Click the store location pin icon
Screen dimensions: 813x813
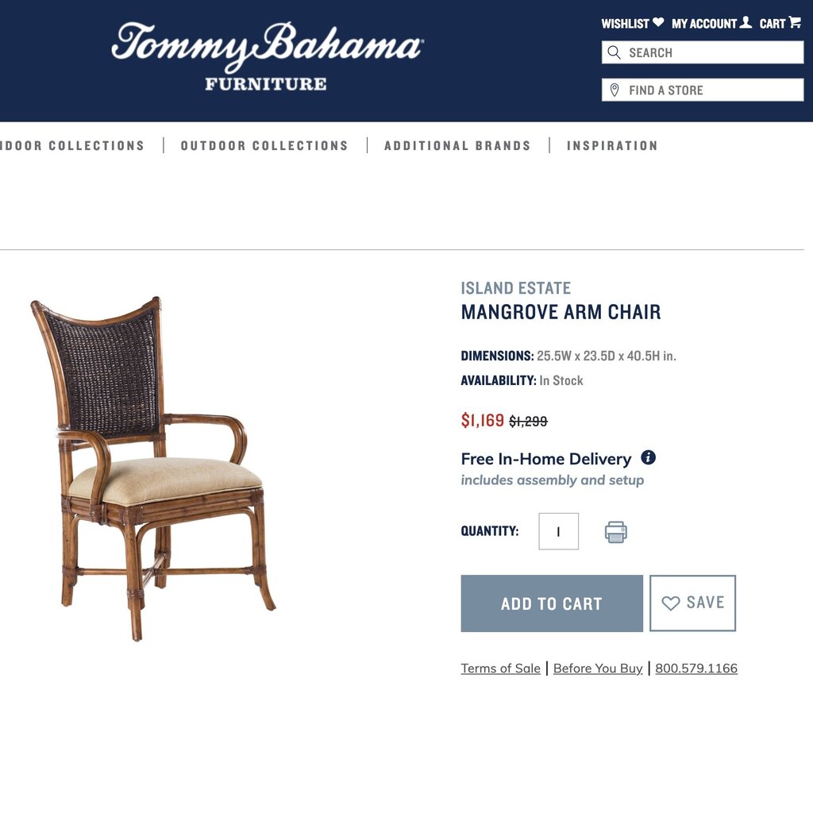(615, 91)
